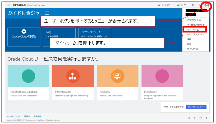
Task: Click the help question mark icon
Action: pos(199,5)
